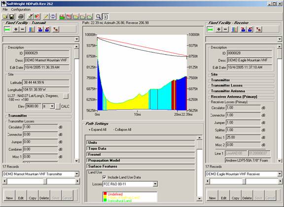Image resolution: width=284 pixels, height=207 pixels.
Task: Click the TR swap icon in Transmit panel
Action: click(x=56, y=30)
